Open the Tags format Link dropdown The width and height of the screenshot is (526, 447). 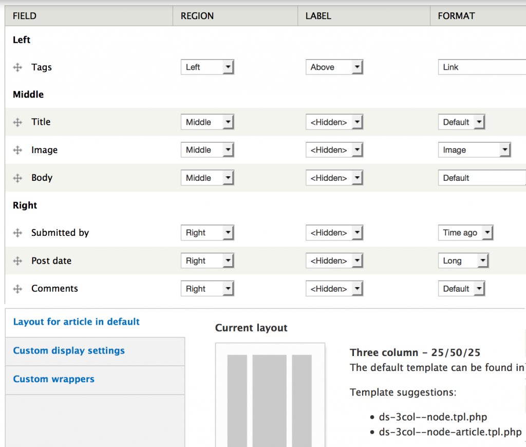pos(481,67)
